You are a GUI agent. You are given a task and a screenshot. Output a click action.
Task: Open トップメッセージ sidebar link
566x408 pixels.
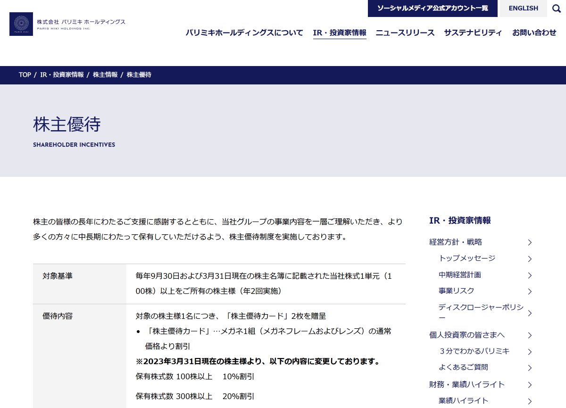(467, 258)
